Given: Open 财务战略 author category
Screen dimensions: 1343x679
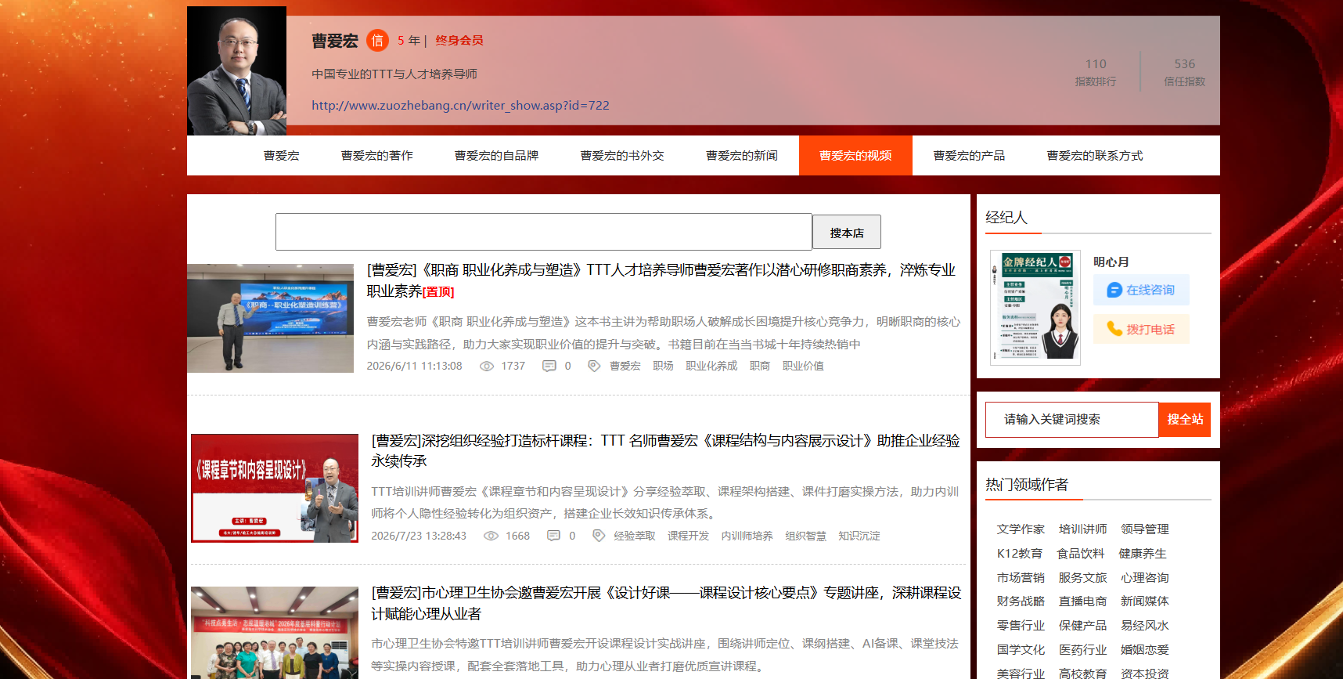Looking at the screenshot, I should tap(1021, 601).
